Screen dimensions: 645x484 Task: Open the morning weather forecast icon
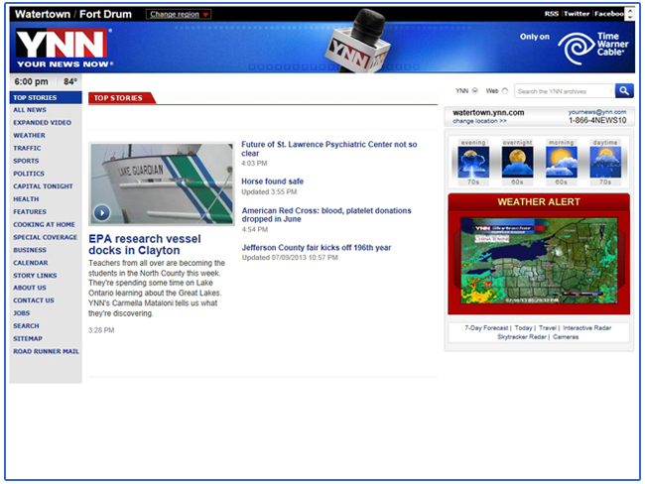(x=561, y=162)
